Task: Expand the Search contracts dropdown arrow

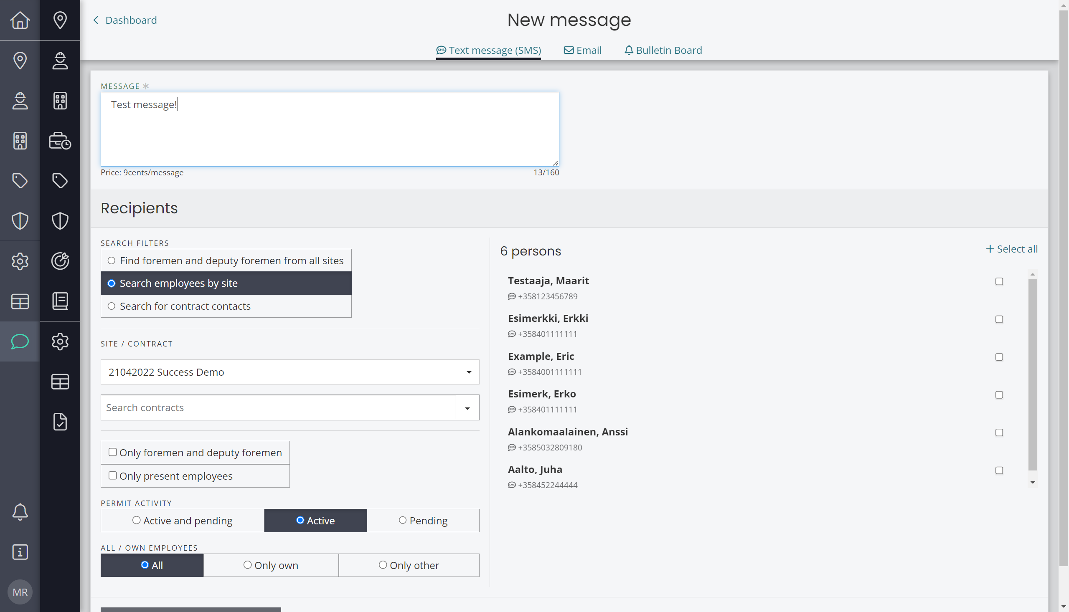Action: [x=467, y=408]
